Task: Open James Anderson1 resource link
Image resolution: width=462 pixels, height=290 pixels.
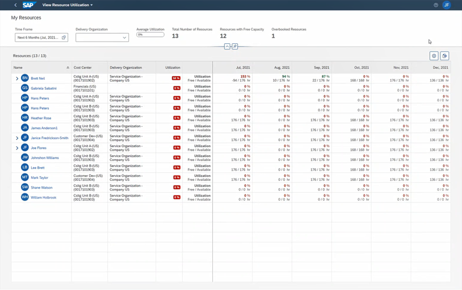Action: click(44, 128)
